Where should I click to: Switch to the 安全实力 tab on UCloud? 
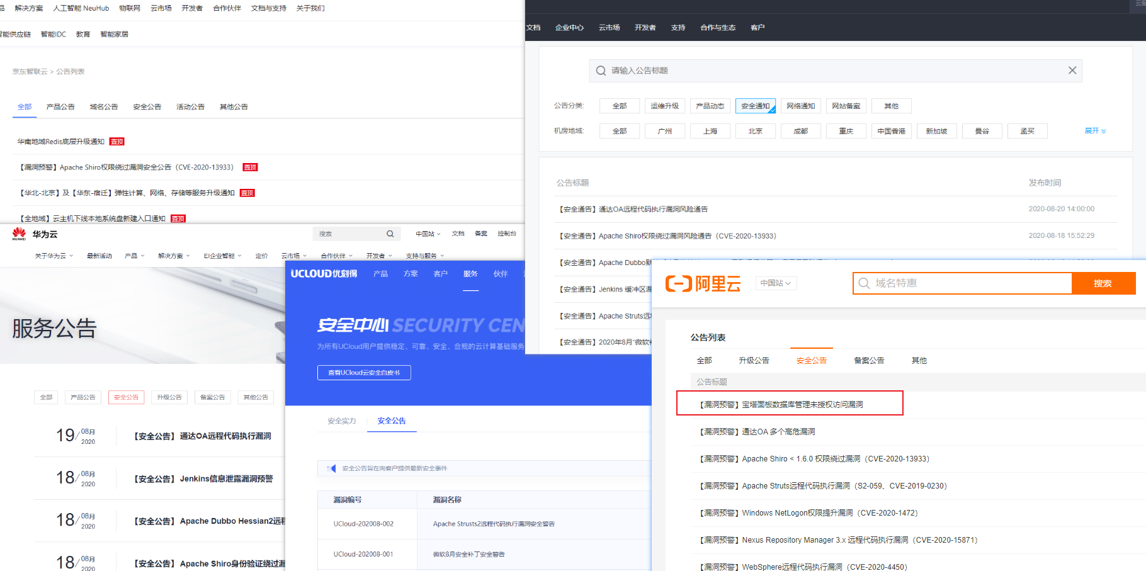coord(342,421)
